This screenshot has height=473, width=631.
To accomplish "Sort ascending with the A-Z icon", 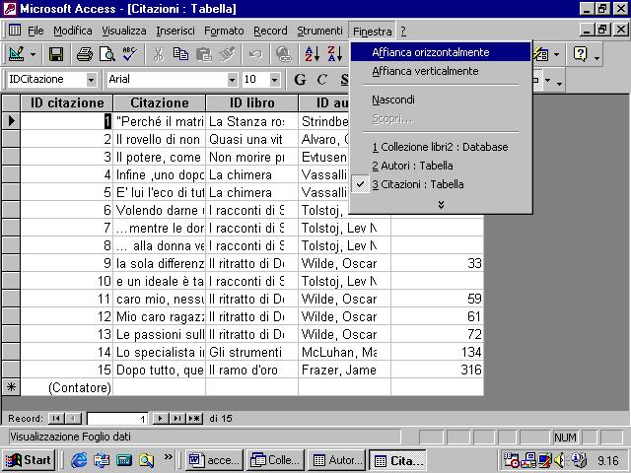I will pyautogui.click(x=313, y=54).
